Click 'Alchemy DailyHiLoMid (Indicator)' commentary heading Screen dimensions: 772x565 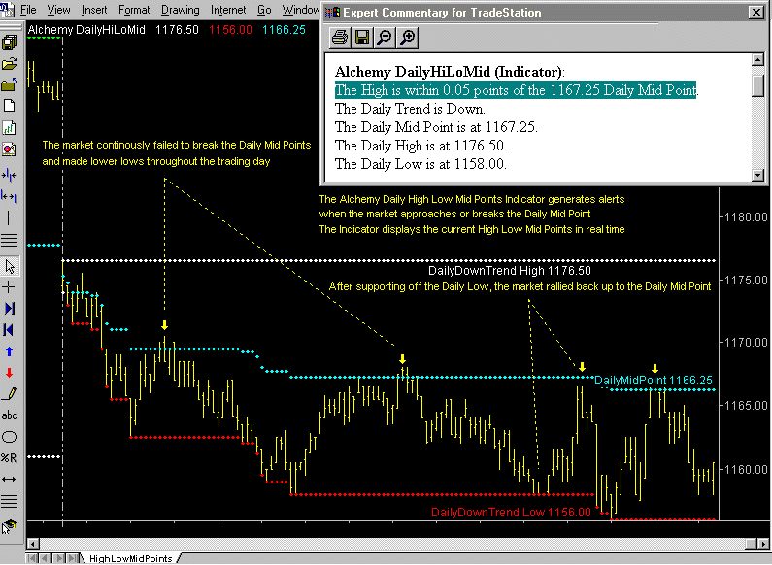[x=450, y=72]
